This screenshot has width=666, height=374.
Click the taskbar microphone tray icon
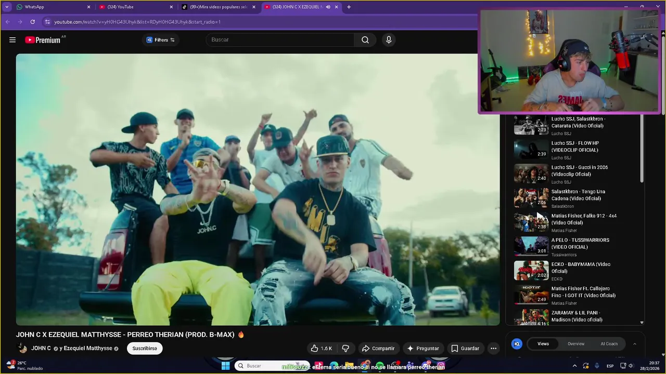[597, 366]
